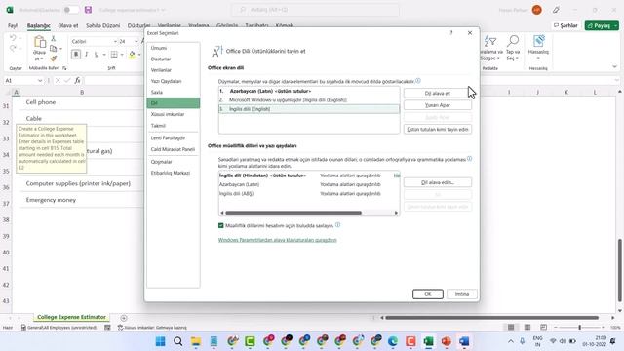Select College Expense Estimator sheet tab

pyautogui.click(x=71, y=317)
